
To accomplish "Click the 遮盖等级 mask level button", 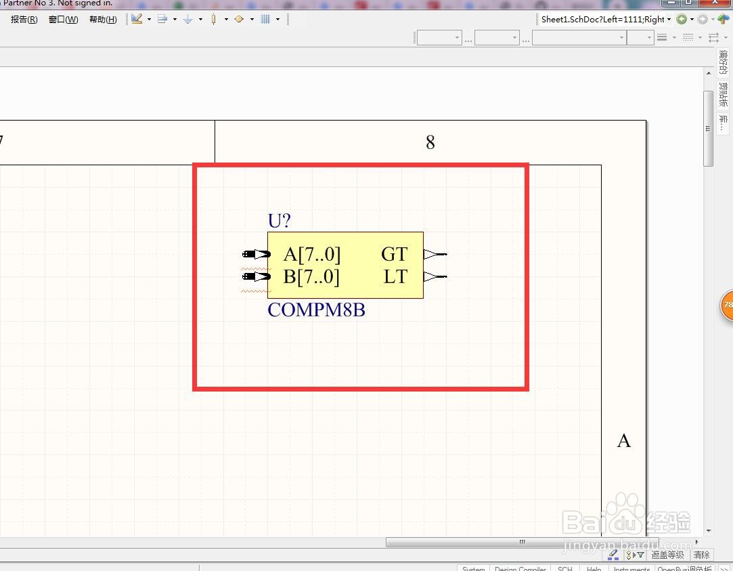I will pos(667,555).
